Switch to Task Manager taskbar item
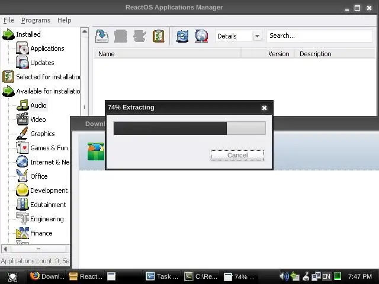 coord(162,276)
